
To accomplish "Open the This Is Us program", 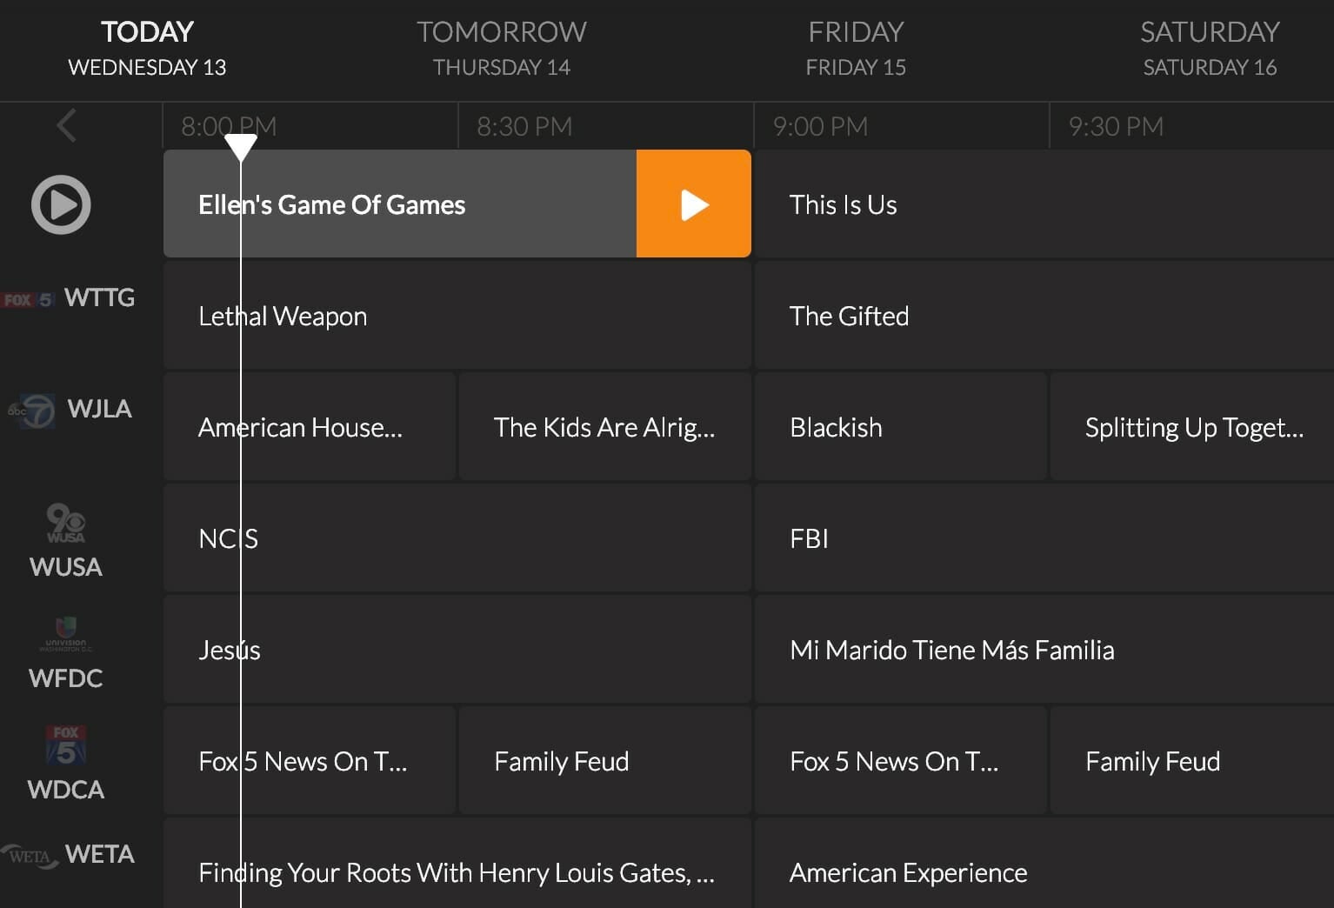I will point(1044,204).
